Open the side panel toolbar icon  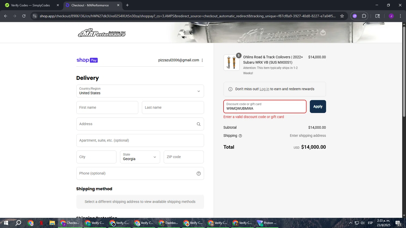coord(378,16)
